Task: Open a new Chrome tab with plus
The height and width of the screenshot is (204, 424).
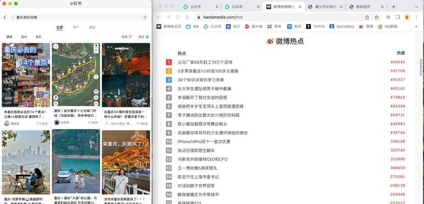Action: point(393,7)
